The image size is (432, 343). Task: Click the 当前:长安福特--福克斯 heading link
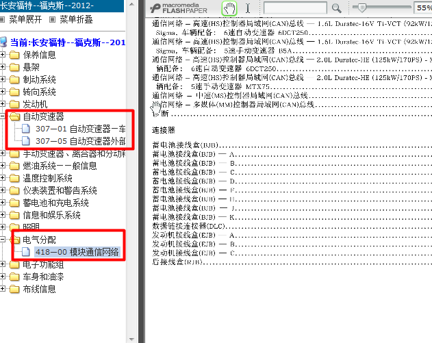pyautogui.click(x=68, y=42)
